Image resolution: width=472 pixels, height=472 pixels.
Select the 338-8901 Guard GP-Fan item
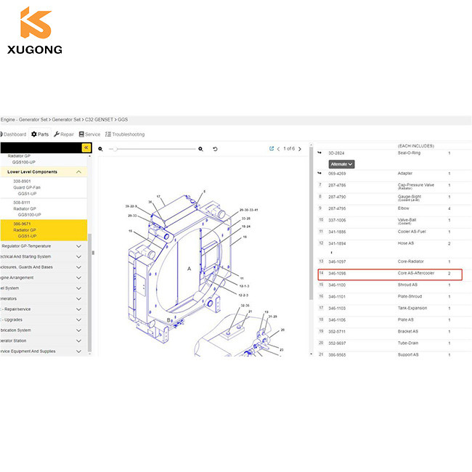point(29,187)
